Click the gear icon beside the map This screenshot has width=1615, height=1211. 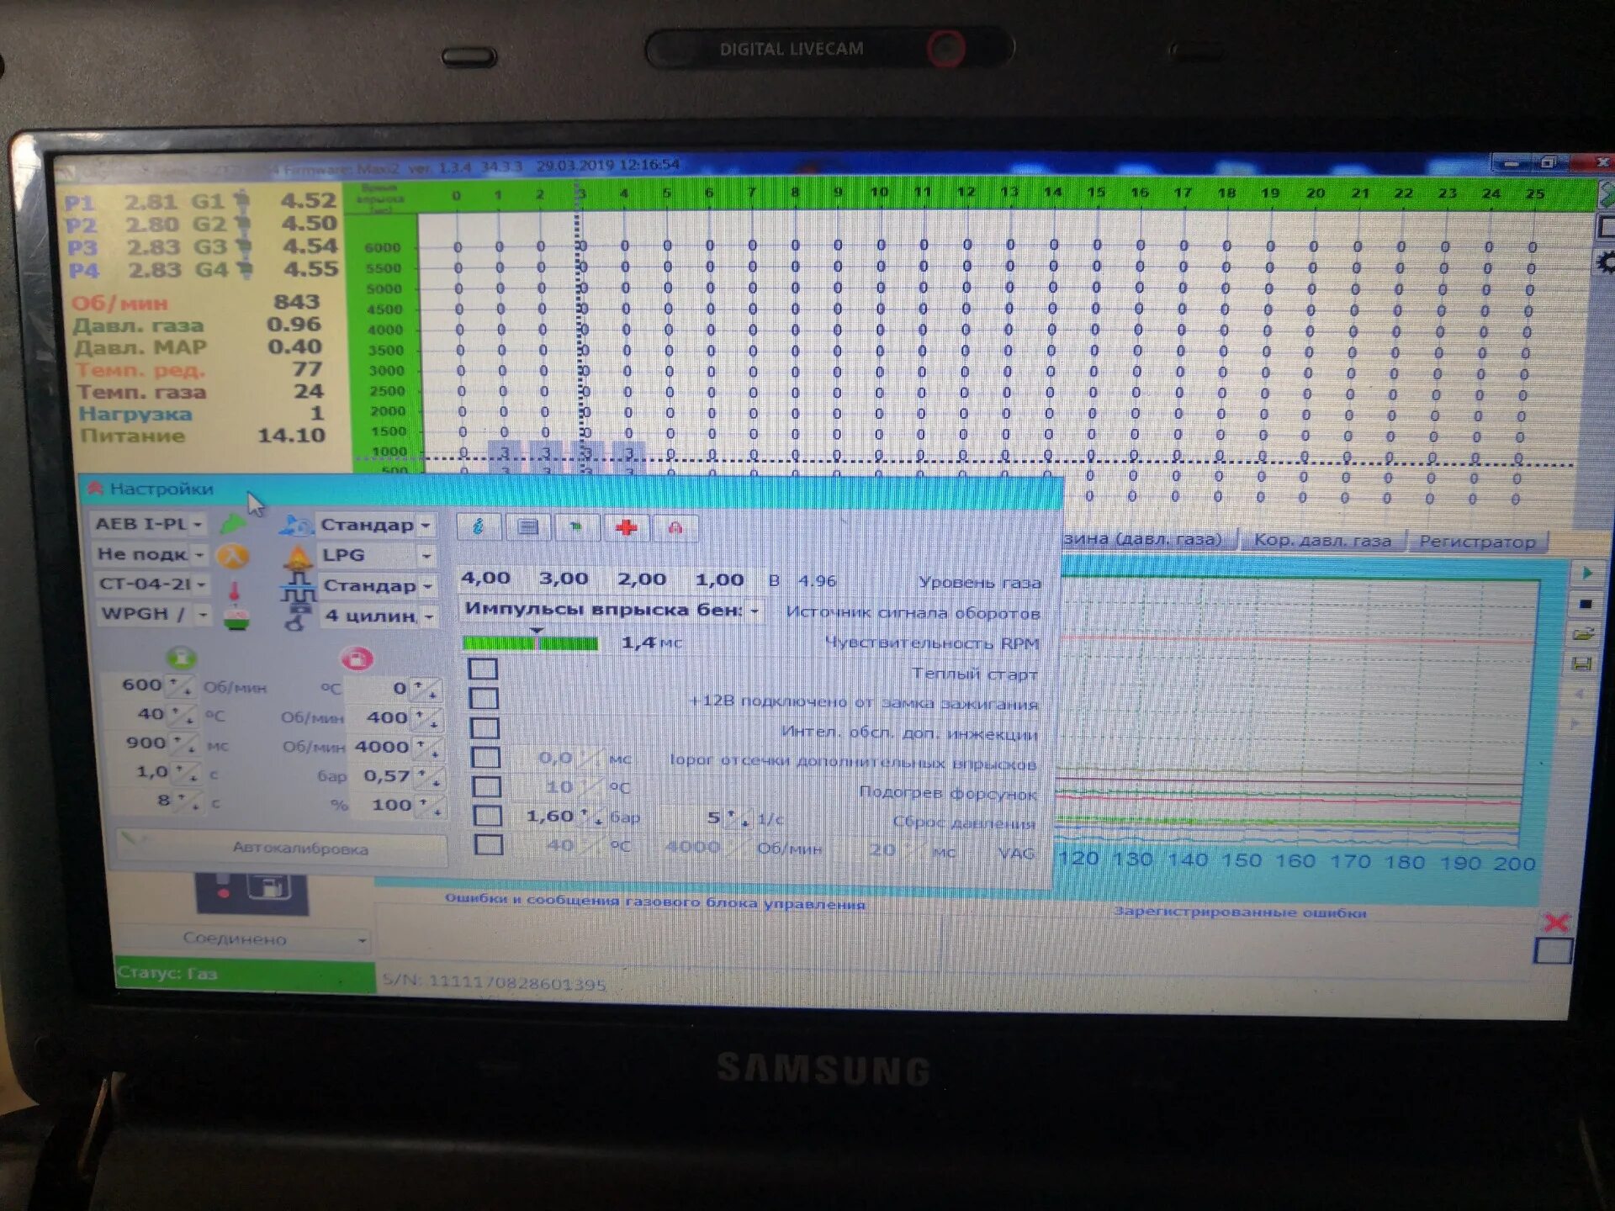1606,262
